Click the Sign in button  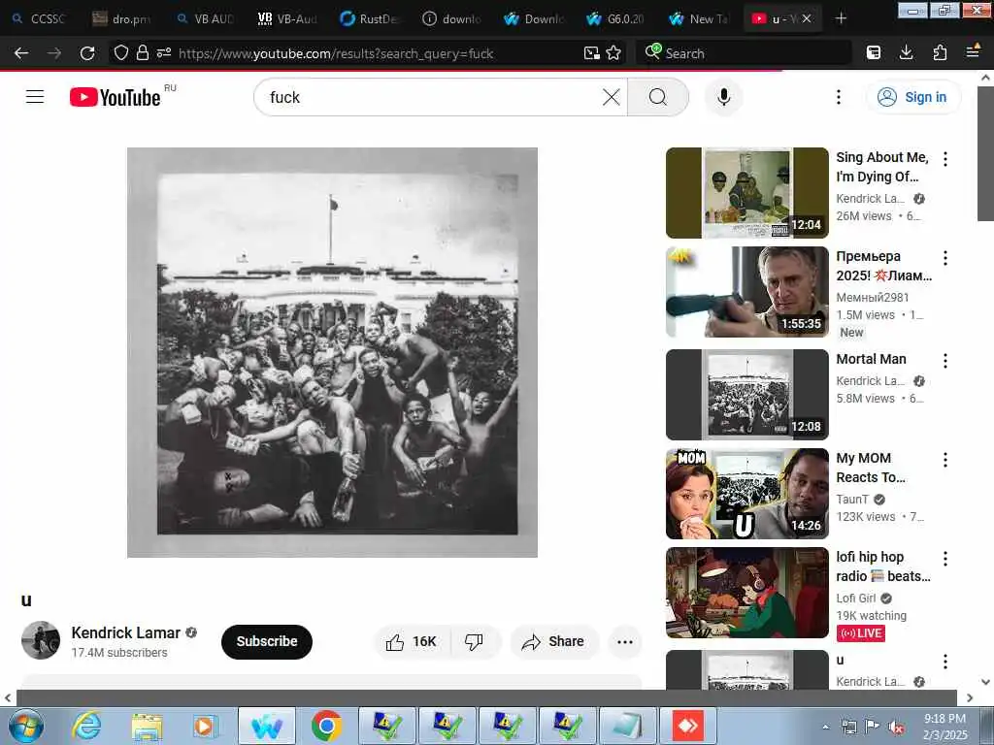tap(912, 97)
